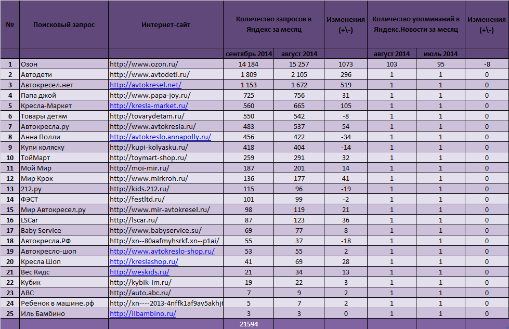Click the http://festltd.ru/ cell
The width and height of the screenshot is (509, 329).
pos(166,199)
